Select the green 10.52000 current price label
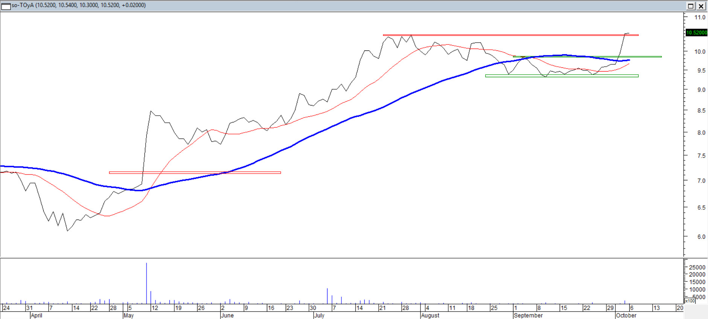The height and width of the screenshot is (319, 708). coord(696,33)
